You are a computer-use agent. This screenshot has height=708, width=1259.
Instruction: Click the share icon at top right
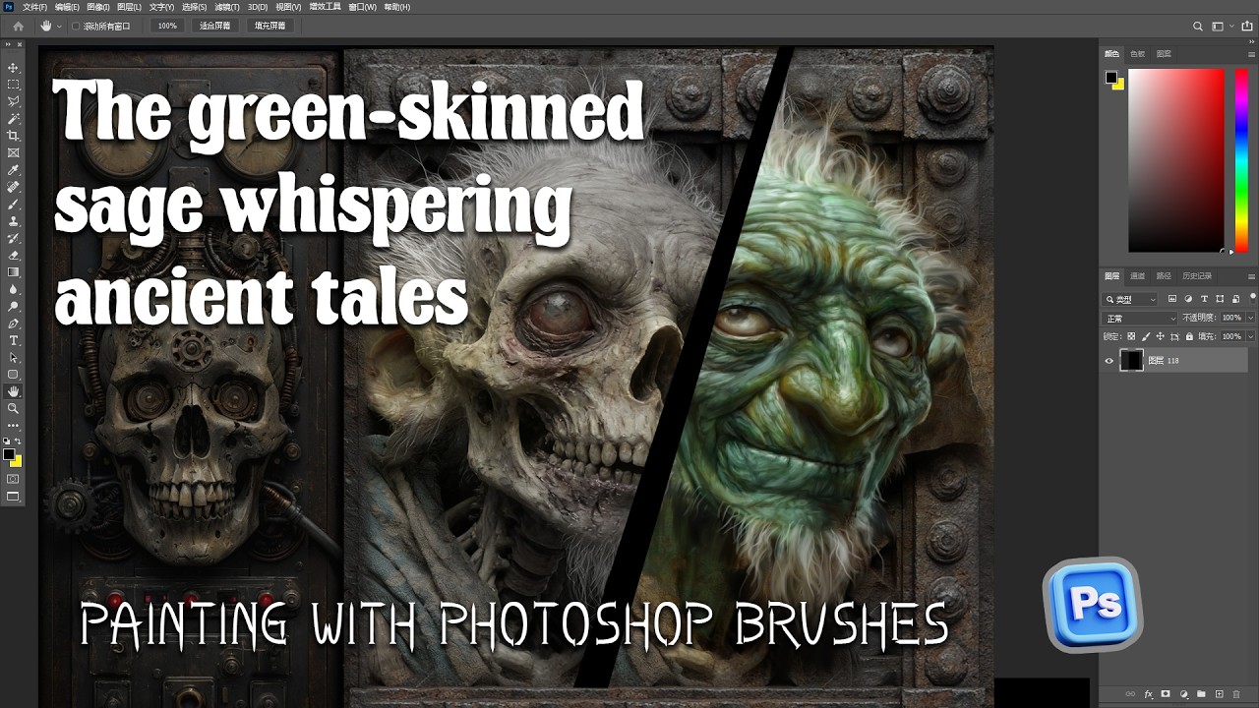[1247, 26]
